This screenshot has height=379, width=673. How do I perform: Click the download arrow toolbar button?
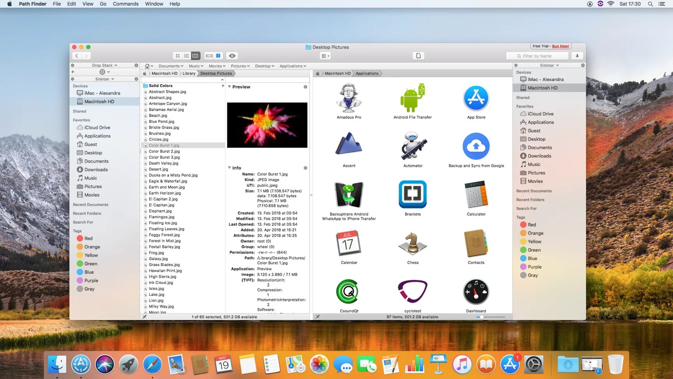point(577,56)
